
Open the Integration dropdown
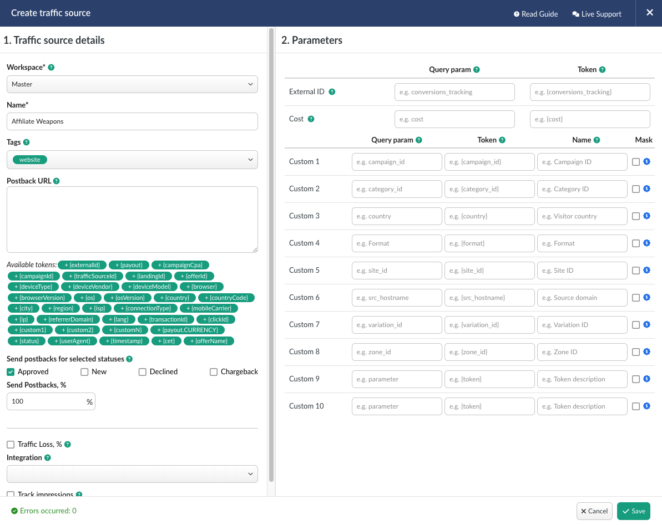click(x=132, y=474)
